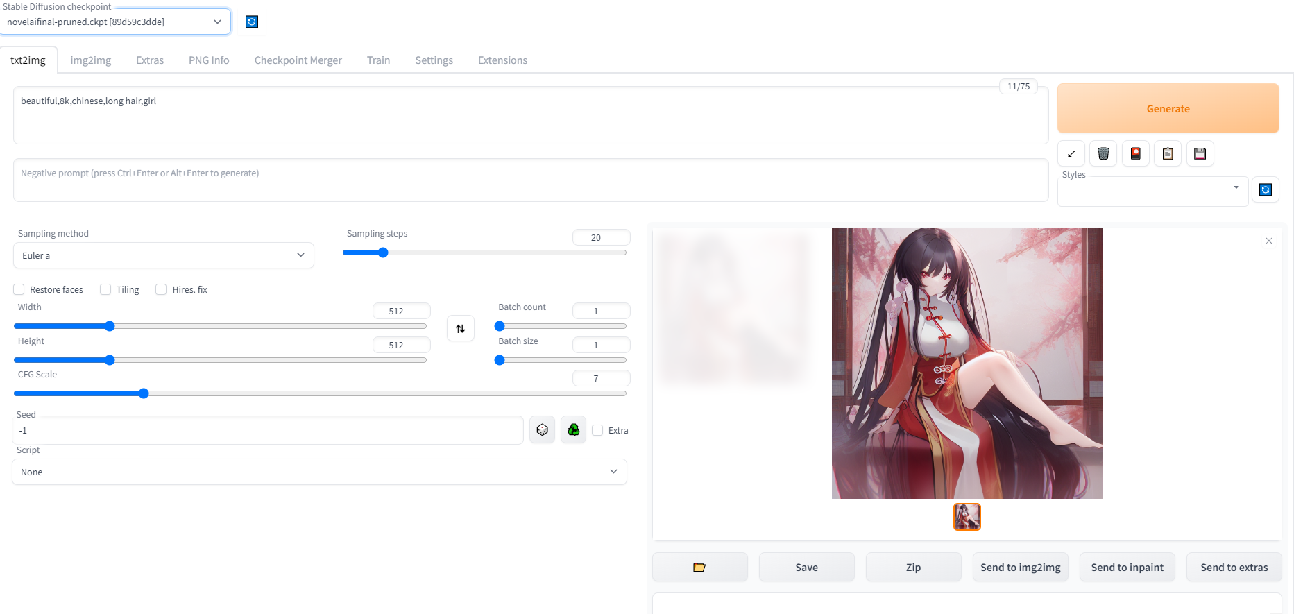Swap width and height with arrows button
Screen dimensions: 1294x614
461,328
